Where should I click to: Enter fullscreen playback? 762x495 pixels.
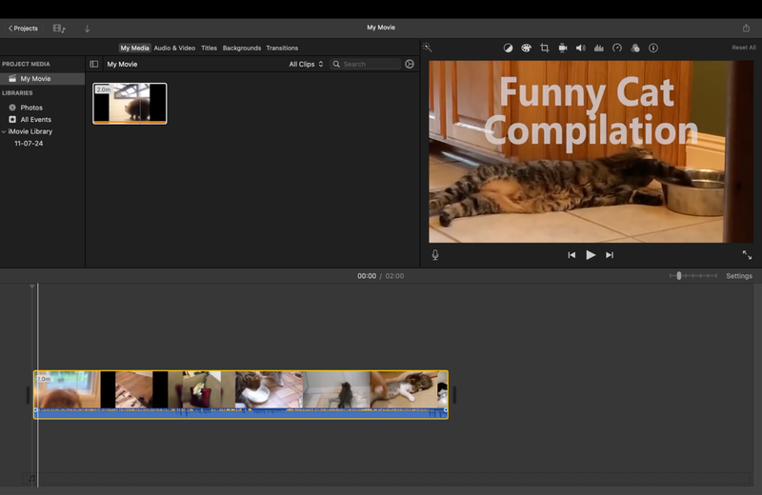[747, 255]
